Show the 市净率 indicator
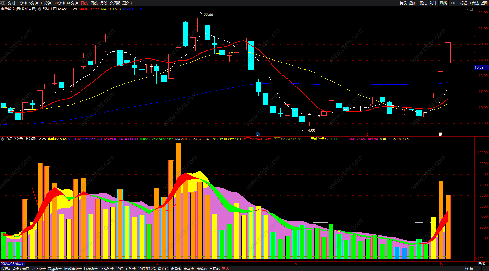This screenshot has height=271, width=489. pos(189,269)
